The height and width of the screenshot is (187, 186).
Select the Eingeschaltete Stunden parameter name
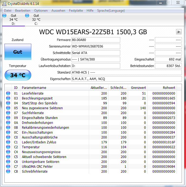[x=40, y=118]
